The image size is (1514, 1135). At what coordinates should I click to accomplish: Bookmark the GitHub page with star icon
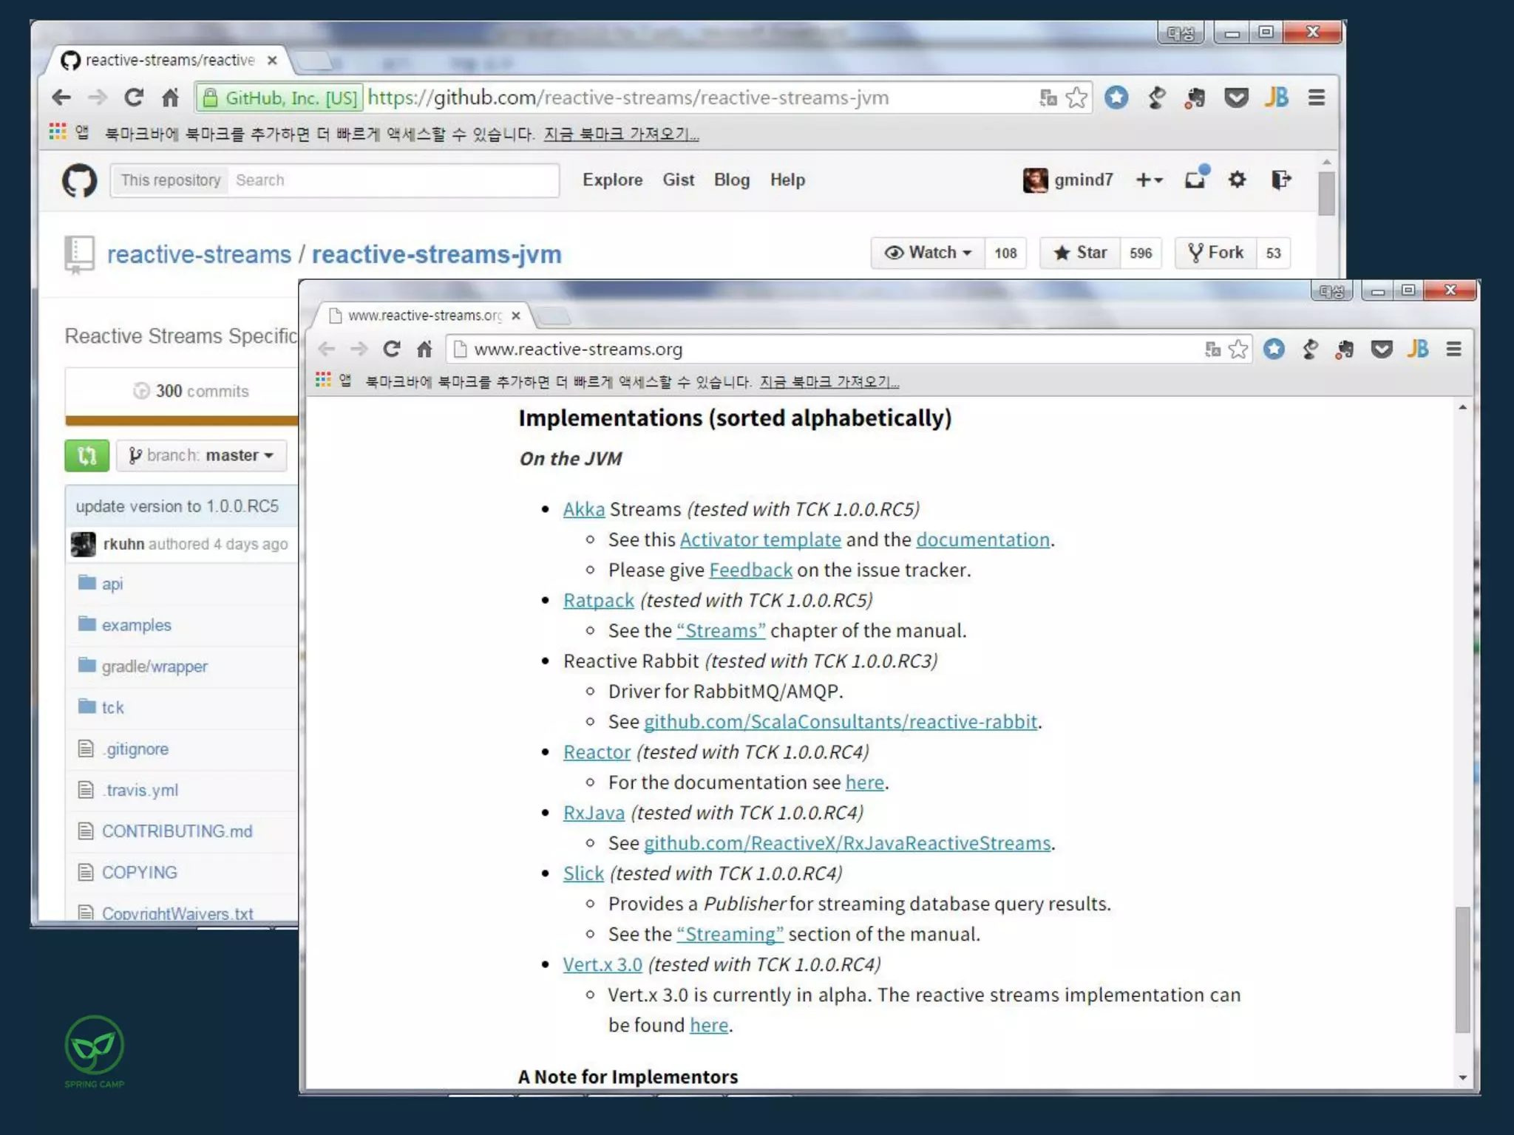(x=1076, y=98)
